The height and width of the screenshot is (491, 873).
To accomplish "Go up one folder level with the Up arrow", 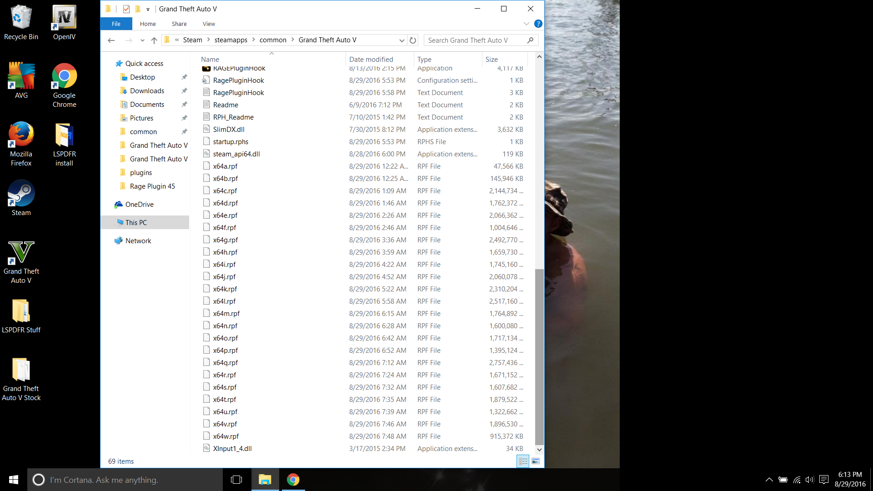I will point(154,40).
